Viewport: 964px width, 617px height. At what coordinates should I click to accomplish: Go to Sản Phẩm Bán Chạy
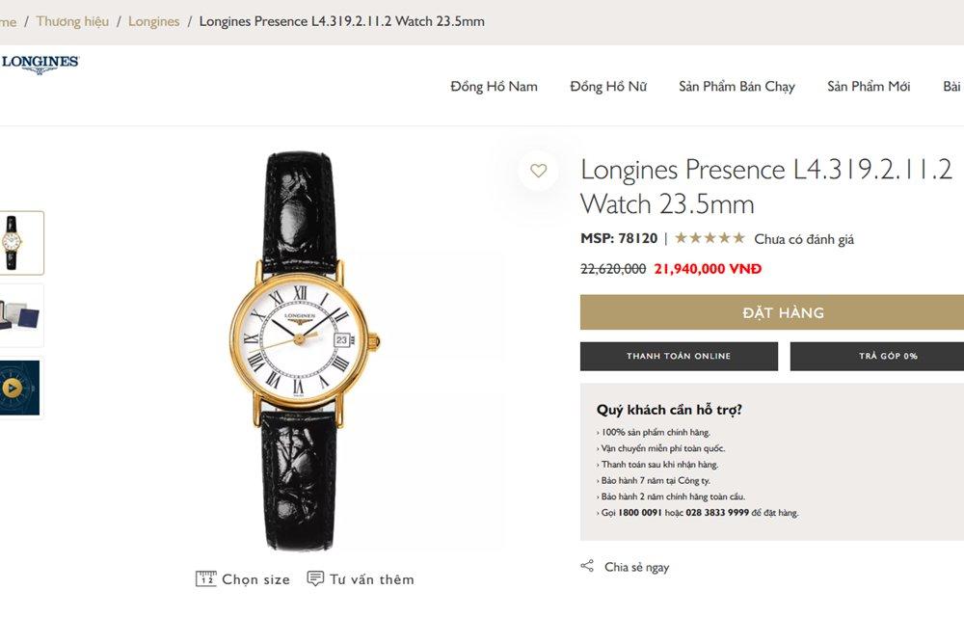pos(736,87)
